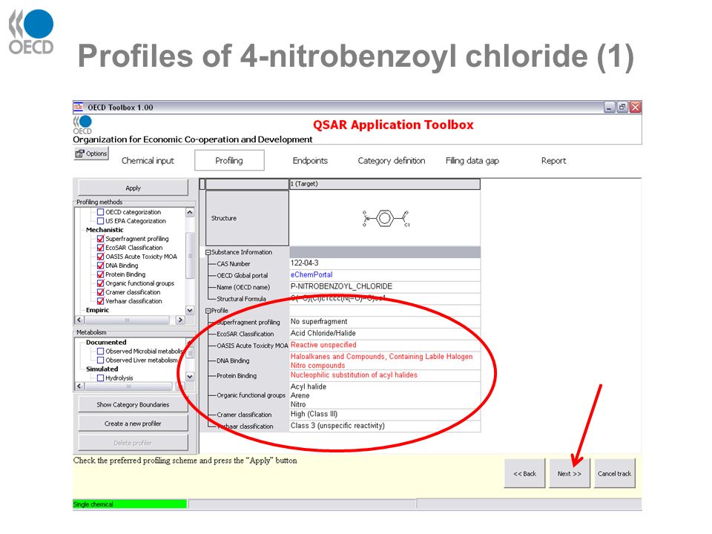Enable Observed Microbial metabolism checkbox
Viewport: 712px width, 534px height.
coord(100,352)
